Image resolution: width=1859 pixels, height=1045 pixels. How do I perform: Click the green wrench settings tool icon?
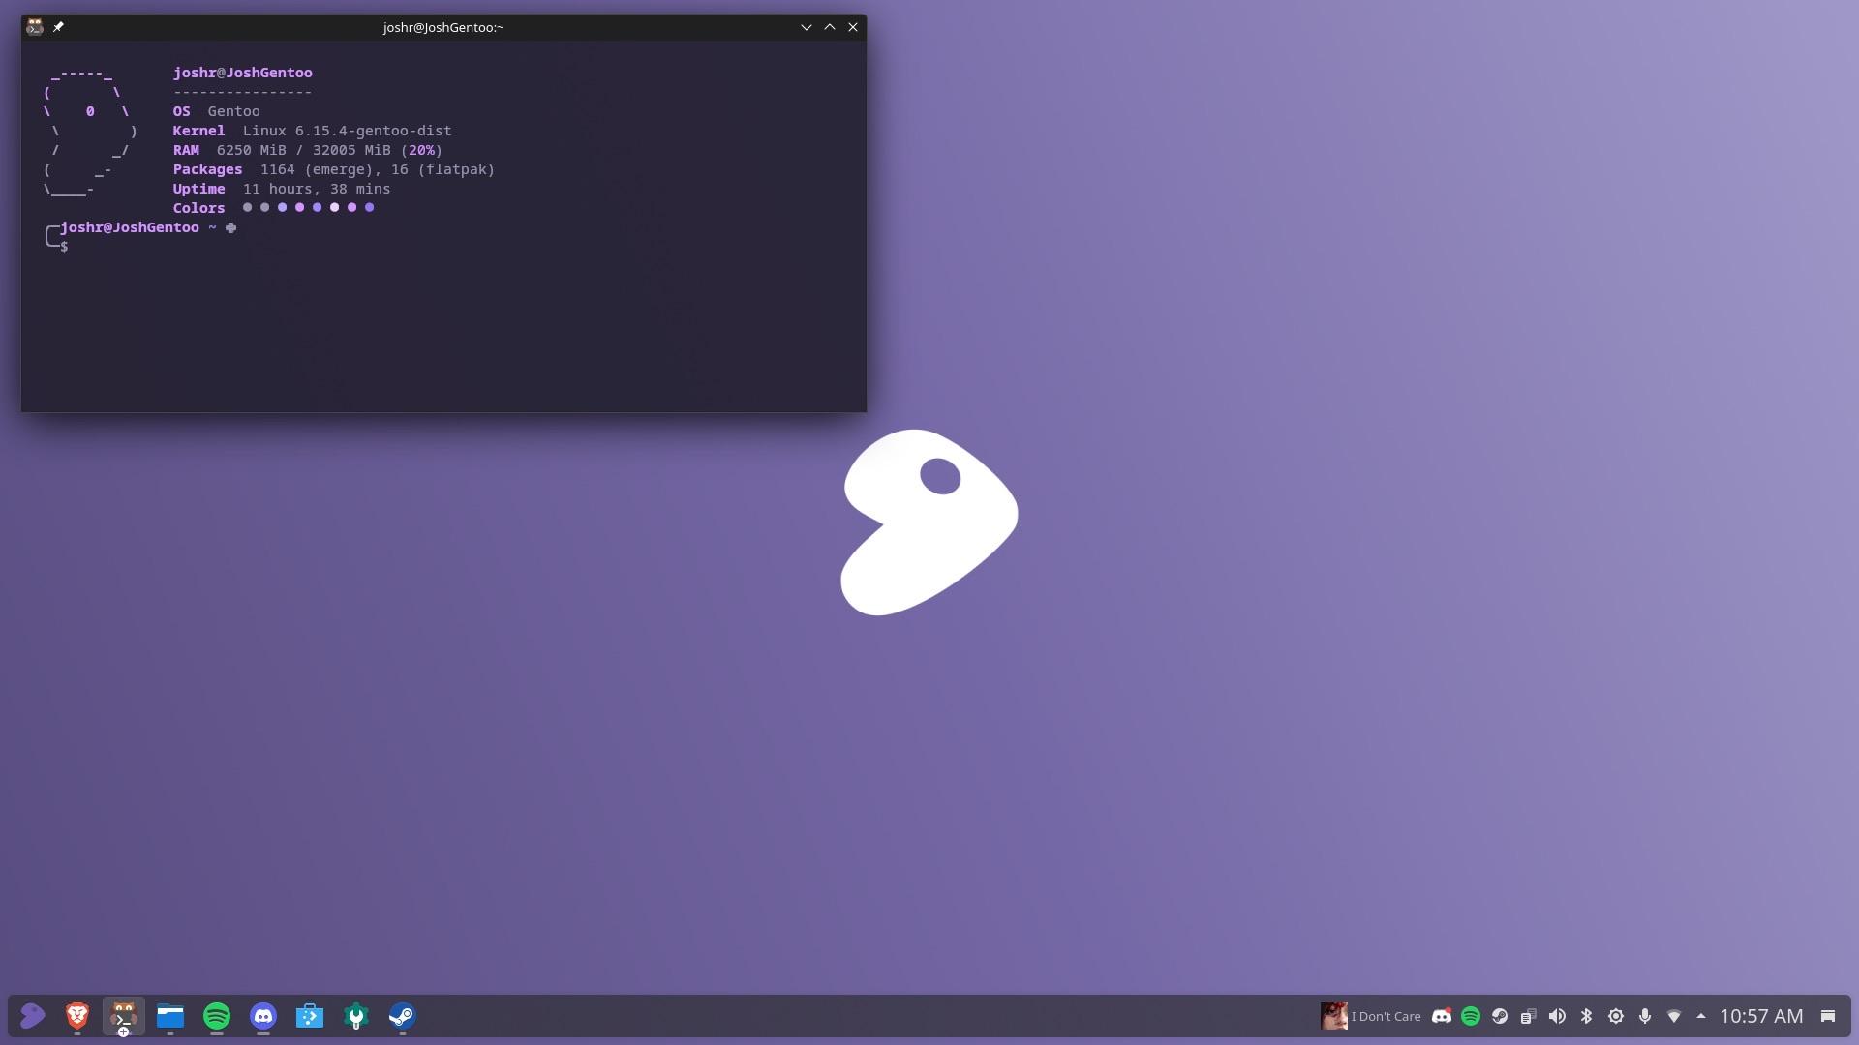[356, 1016]
